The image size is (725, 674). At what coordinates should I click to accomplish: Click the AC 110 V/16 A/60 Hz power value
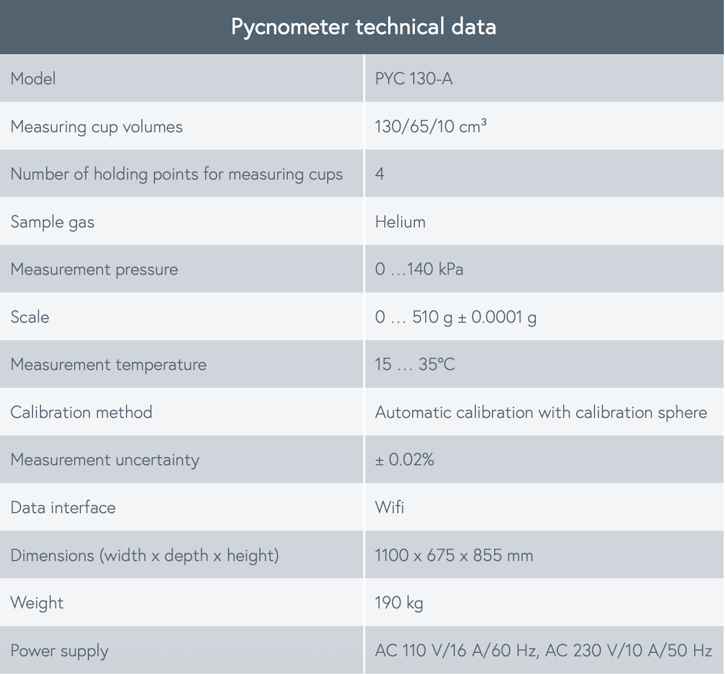tap(457, 651)
